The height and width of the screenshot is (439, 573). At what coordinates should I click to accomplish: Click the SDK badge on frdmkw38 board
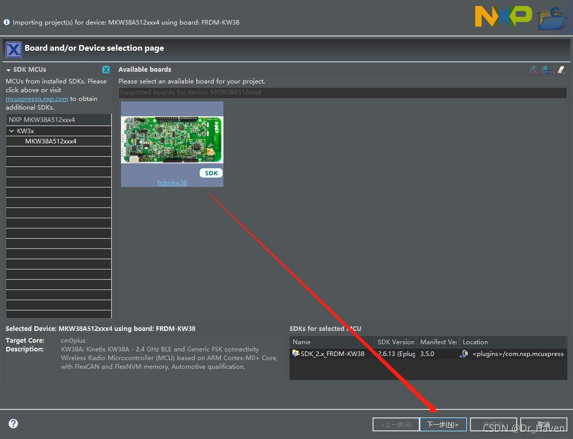211,173
